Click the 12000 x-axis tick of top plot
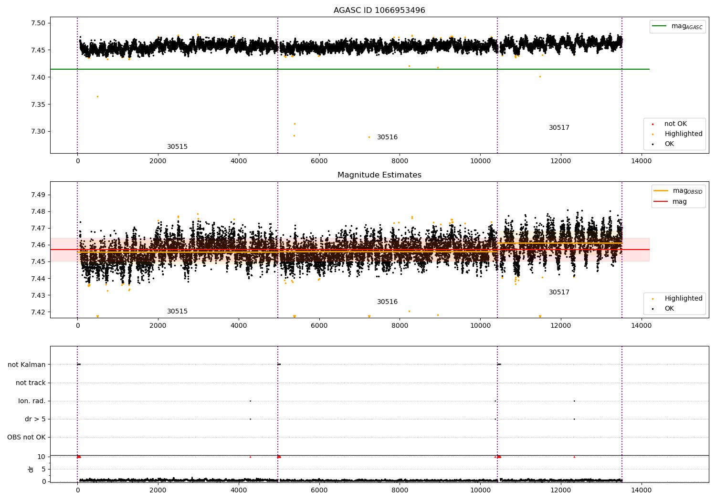716x501 pixels. pos(560,161)
